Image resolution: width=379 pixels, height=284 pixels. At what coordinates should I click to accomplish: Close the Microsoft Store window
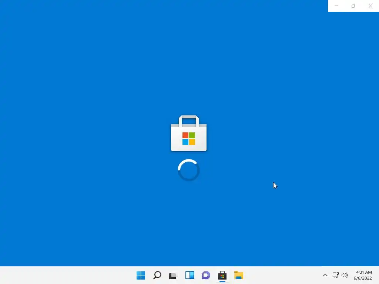370,6
